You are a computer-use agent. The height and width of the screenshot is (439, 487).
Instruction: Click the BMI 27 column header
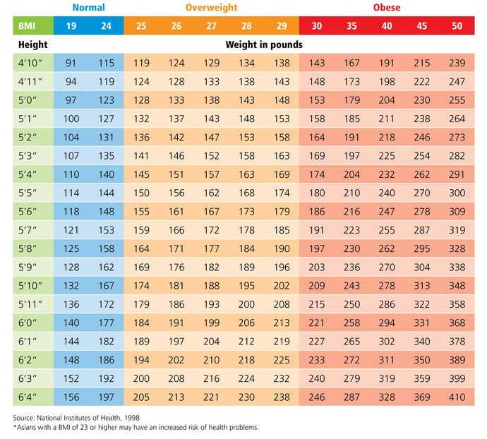[x=211, y=26]
